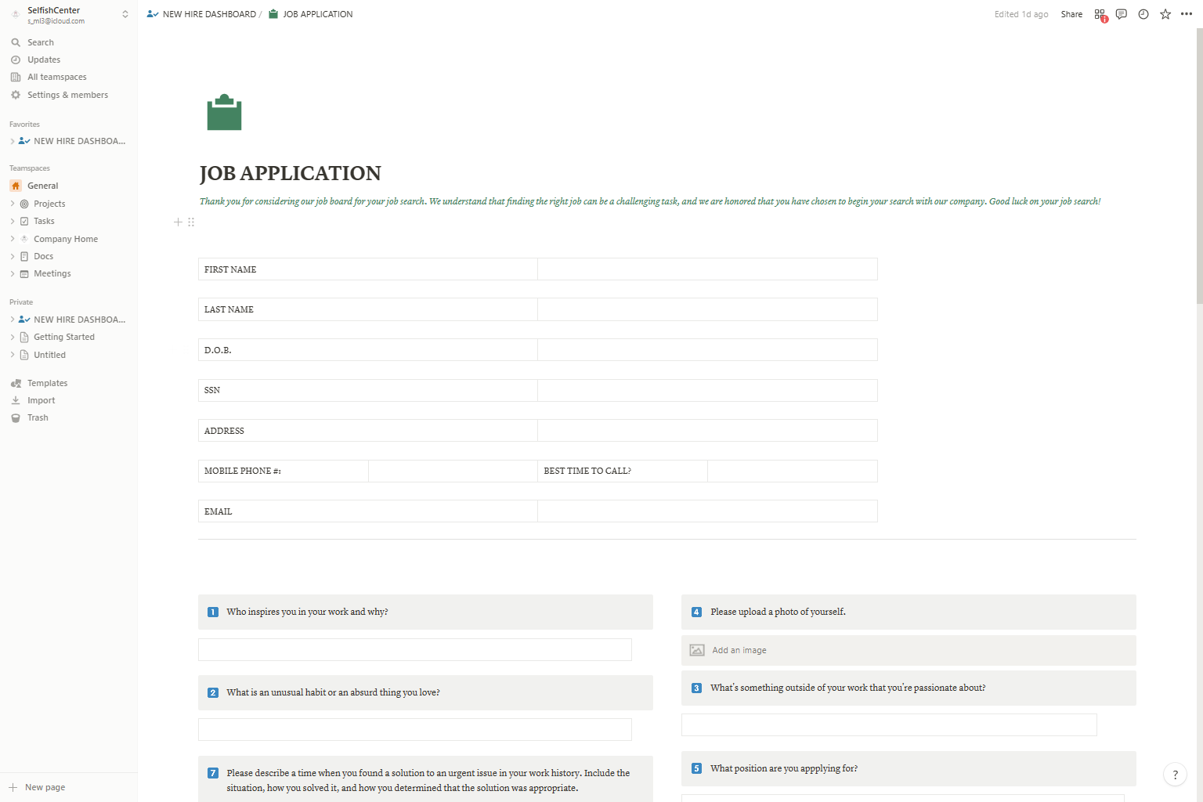Click the Edited 1d ago label

[1021, 14]
